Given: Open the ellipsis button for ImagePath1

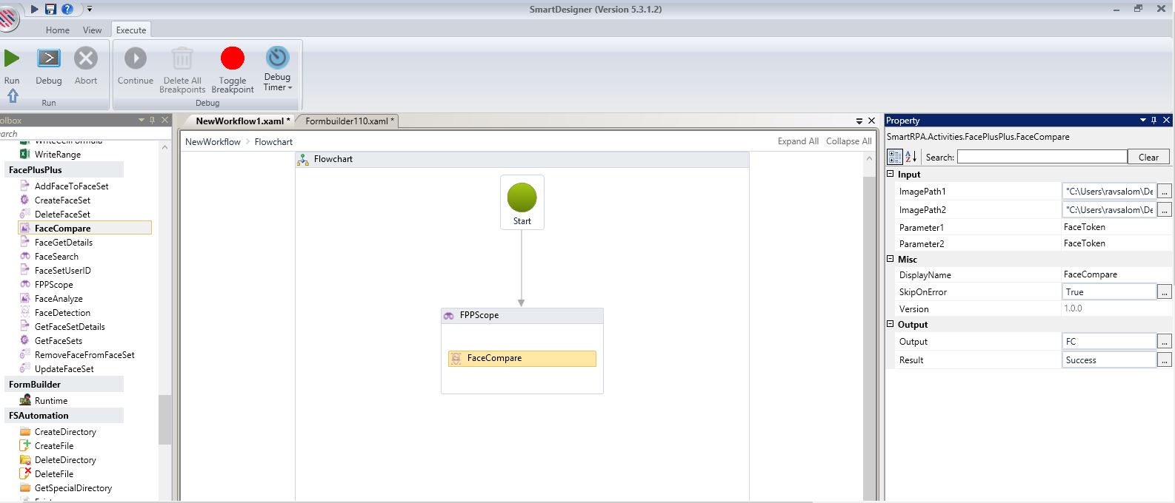Looking at the screenshot, I should [x=1165, y=192].
